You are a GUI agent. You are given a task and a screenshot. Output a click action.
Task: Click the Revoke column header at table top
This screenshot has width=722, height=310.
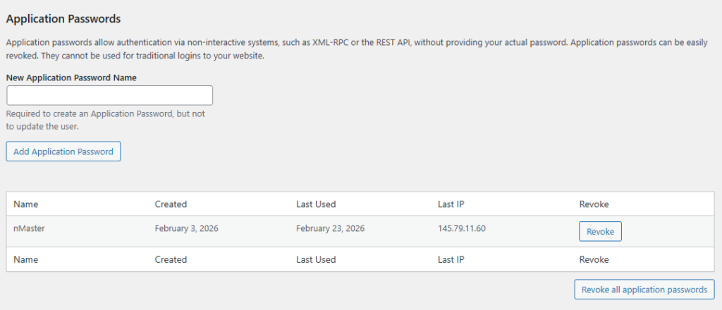point(594,204)
